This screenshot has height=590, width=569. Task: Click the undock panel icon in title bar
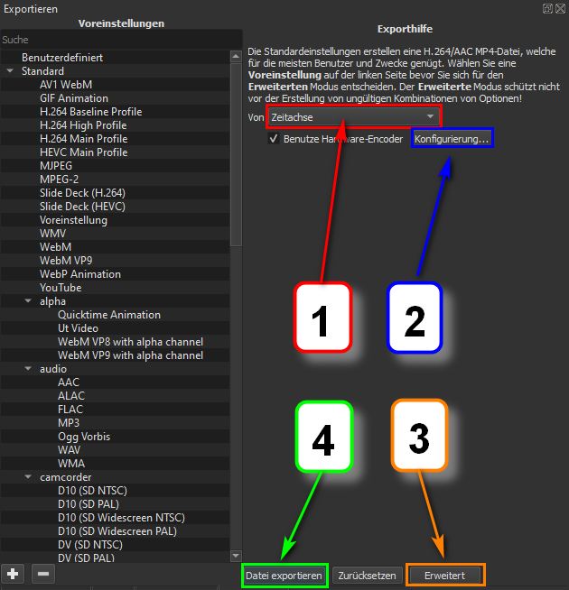tap(547, 8)
